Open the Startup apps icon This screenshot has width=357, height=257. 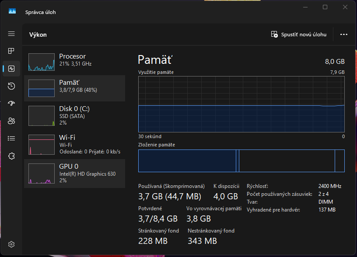tap(11, 104)
